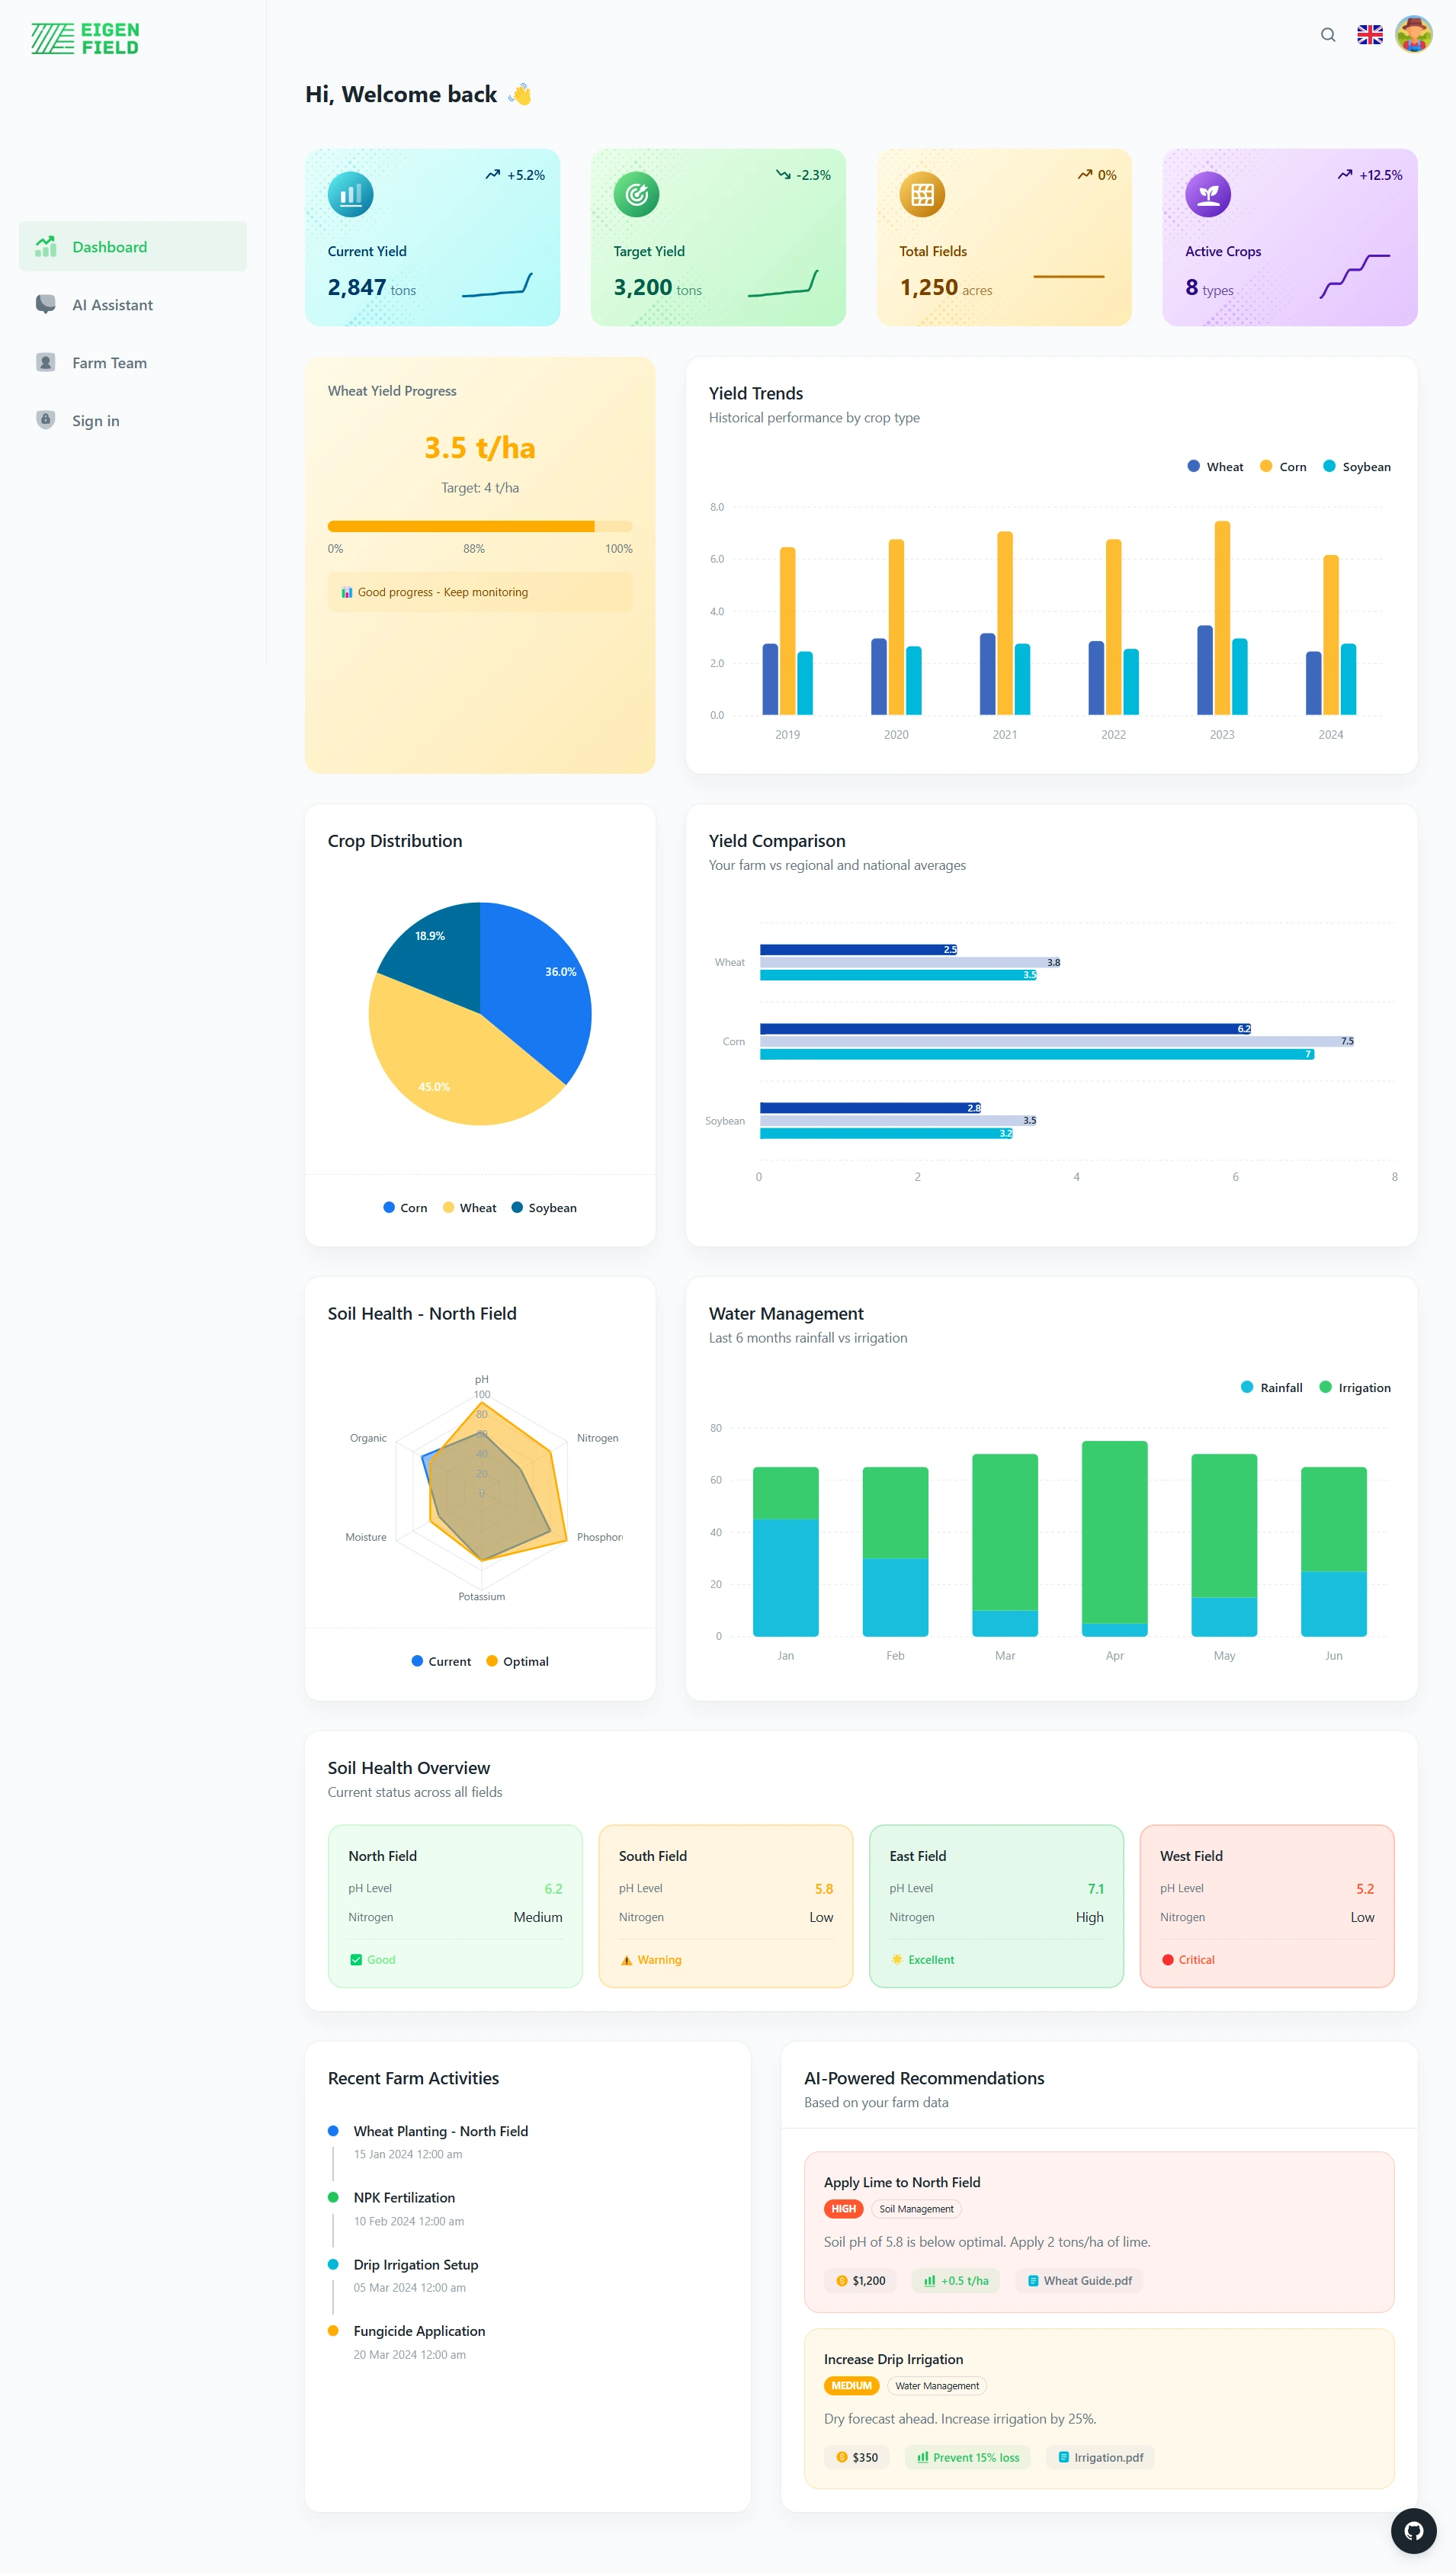Select Sign in from the sidebar
1456x2573 pixels.
[95, 420]
